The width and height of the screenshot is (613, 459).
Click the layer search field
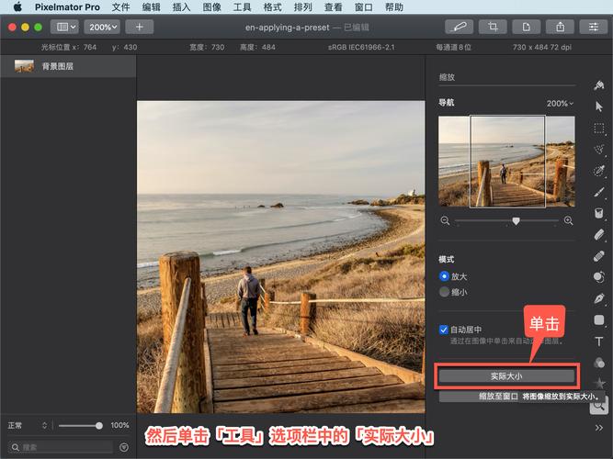click(x=61, y=447)
